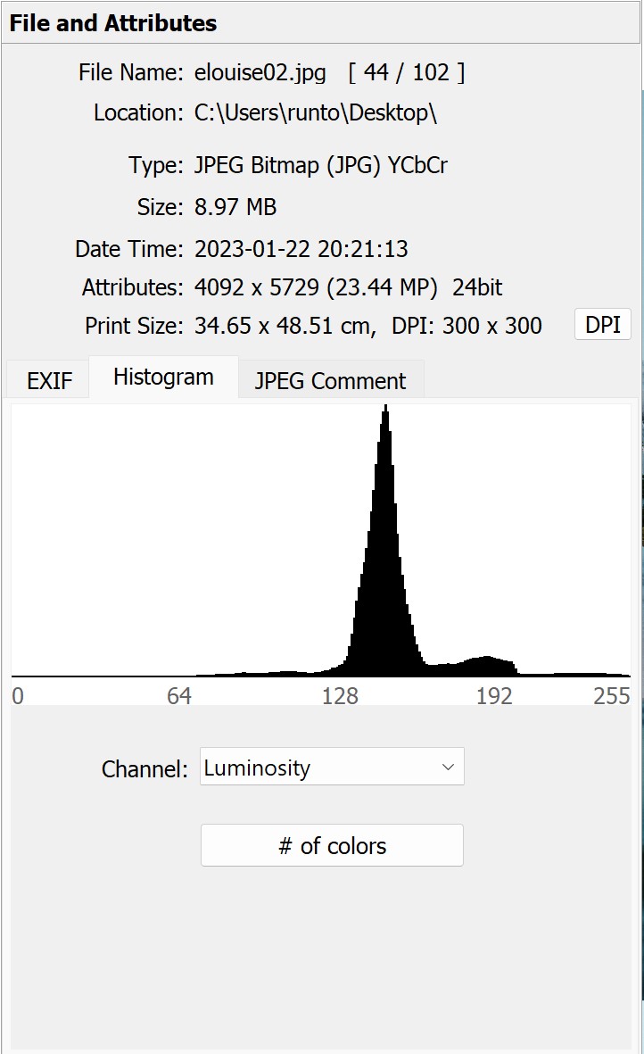
Task: Click the print size 34.65 x 48.51 cm
Action: tap(285, 326)
